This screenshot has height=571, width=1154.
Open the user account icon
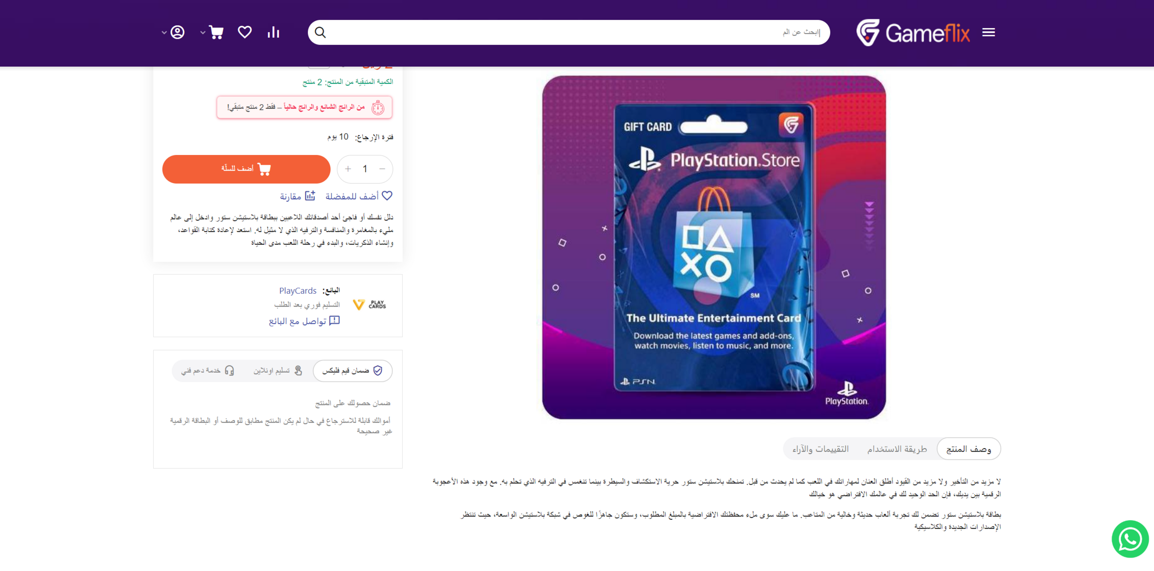click(178, 32)
